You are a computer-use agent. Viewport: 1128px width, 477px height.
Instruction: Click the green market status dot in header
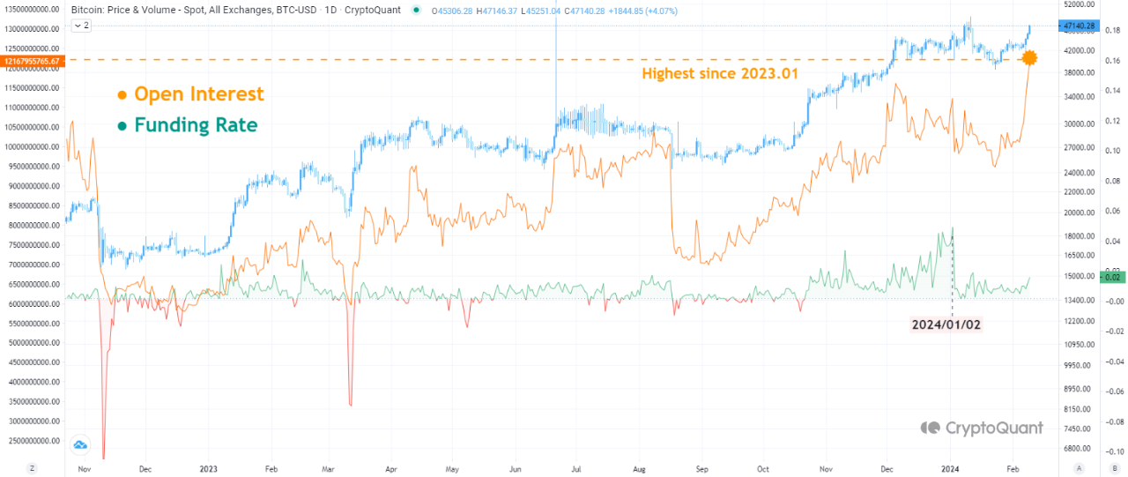(x=416, y=11)
